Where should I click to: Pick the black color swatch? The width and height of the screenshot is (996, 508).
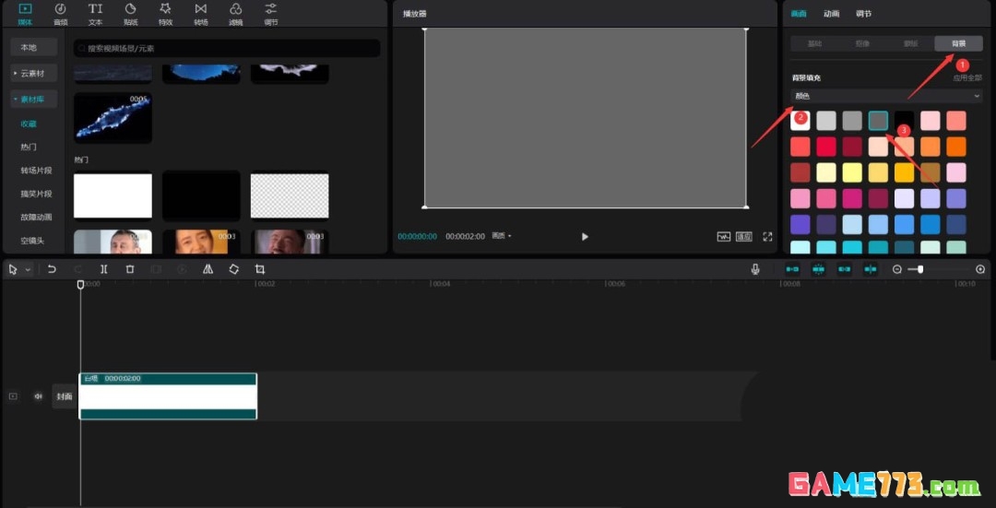point(904,121)
